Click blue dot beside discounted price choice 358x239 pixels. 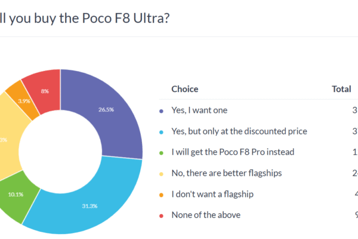[x=161, y=131]
